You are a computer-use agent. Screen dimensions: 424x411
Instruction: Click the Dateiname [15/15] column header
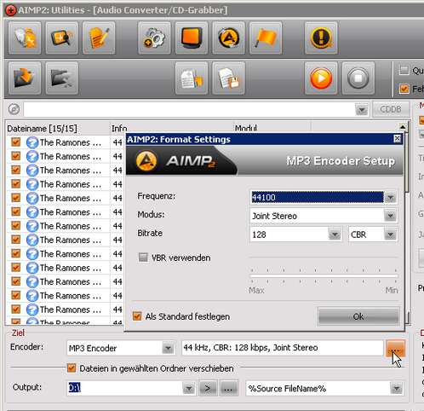click(x=57, y=129)
